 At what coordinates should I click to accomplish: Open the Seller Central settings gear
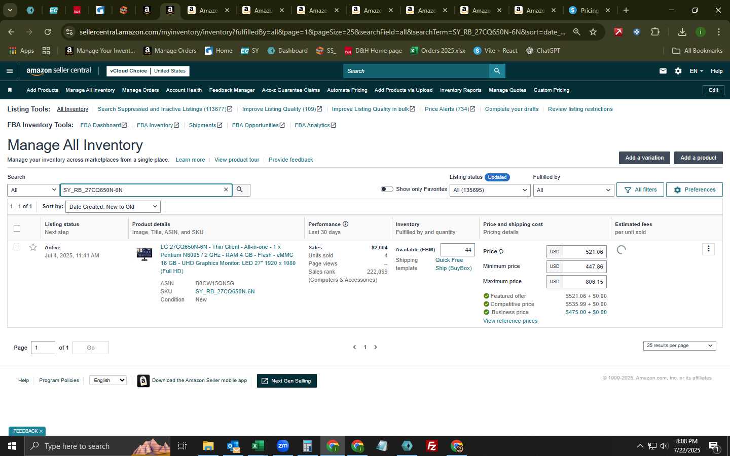point(678,71)
